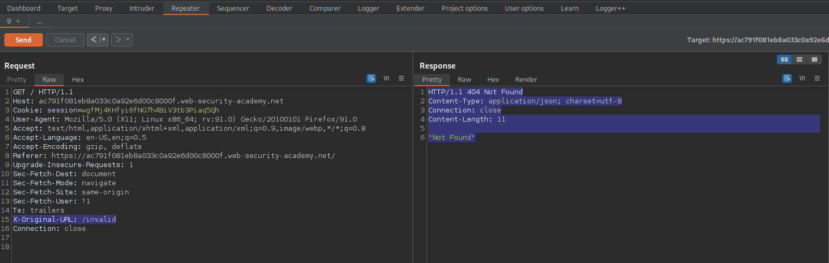Select the Repeater main tab
Image resolution: width=829 pixels, height=263 pixels.
[185, 8]
